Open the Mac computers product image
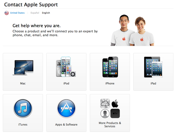The image size is (178, 135). click(x=23, y=67)
